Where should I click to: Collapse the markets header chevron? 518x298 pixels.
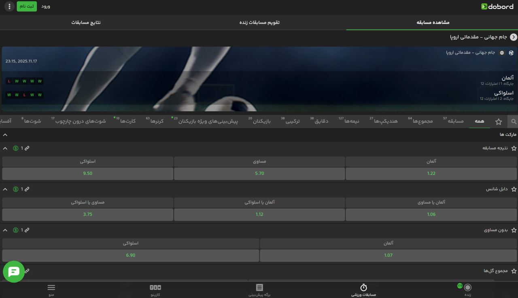[x=5, y=134]
